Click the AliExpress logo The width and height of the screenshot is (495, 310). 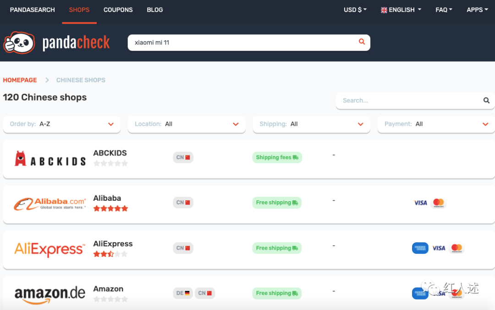coord(49,249)
